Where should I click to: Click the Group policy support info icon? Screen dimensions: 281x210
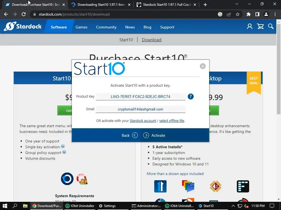tap(64, 152)
